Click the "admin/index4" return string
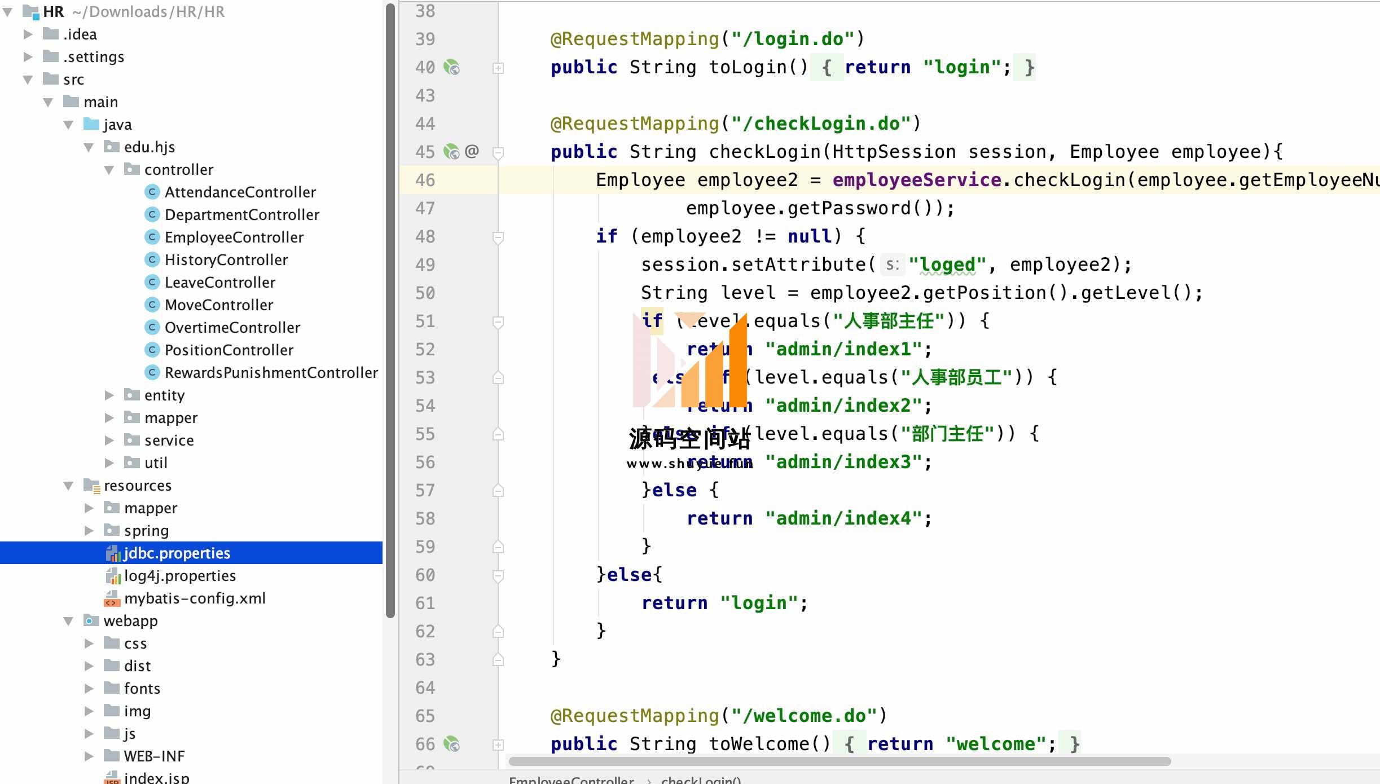This screenshot has height=784, width=1380. pyautogui.click(x=843, y=518)
